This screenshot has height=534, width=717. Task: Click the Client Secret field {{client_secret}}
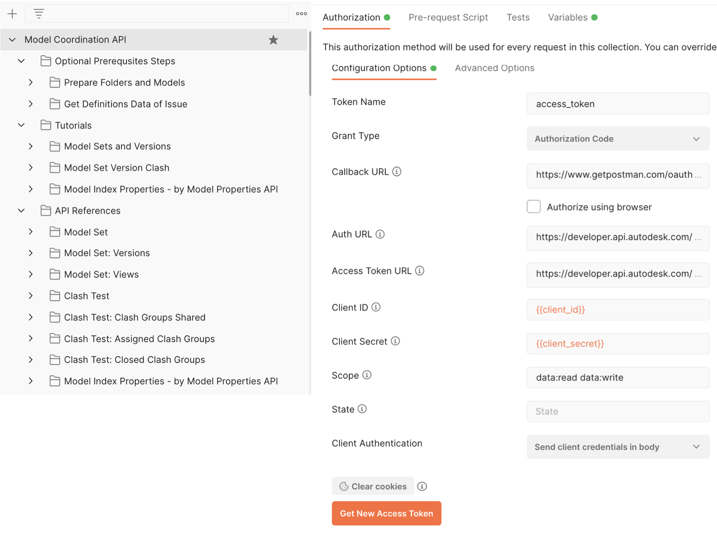618,344
